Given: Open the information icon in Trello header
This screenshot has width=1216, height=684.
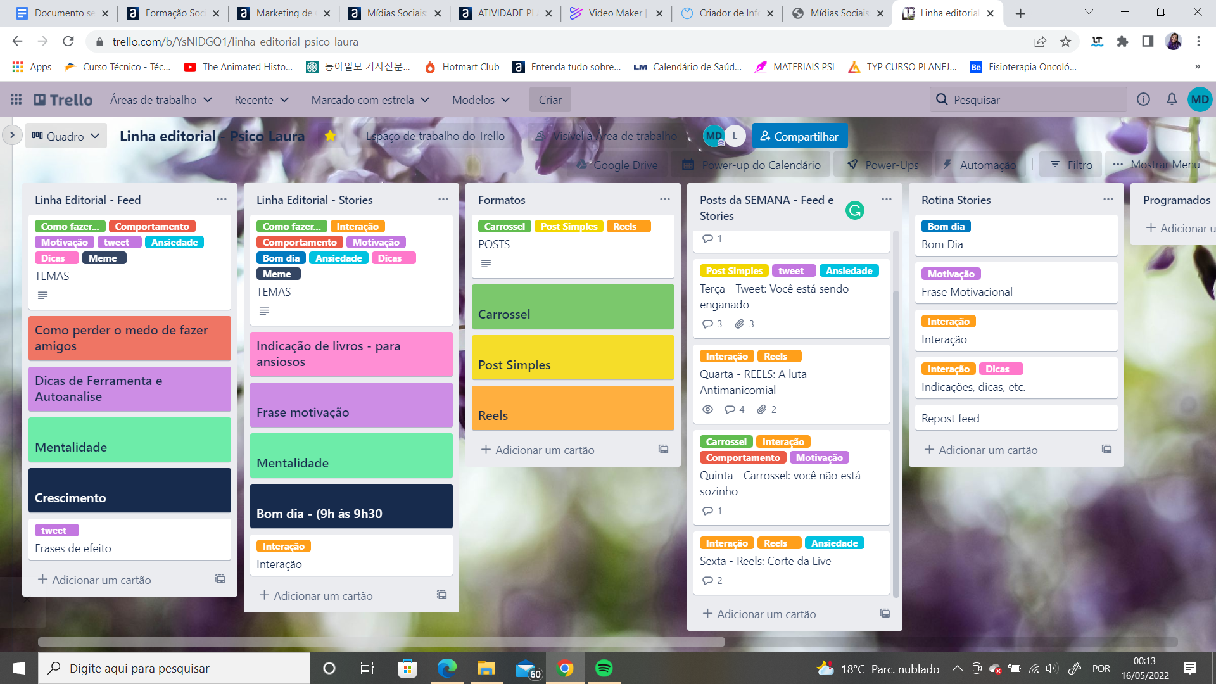Looking at the screenshot, I should 1143,99.
